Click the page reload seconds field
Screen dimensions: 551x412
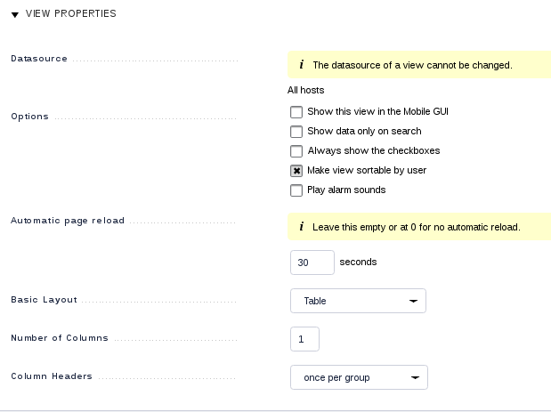[312, 263]
